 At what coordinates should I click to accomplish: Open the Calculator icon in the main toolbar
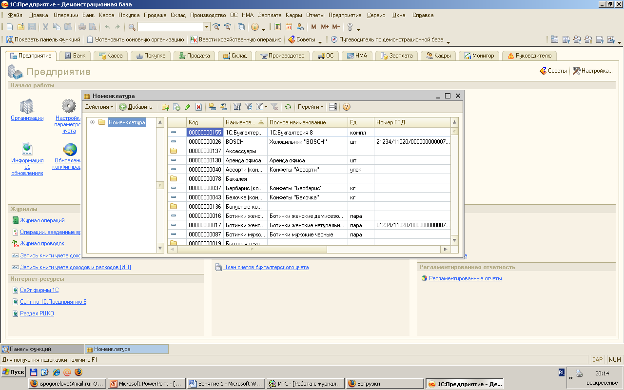coord(278,27)
